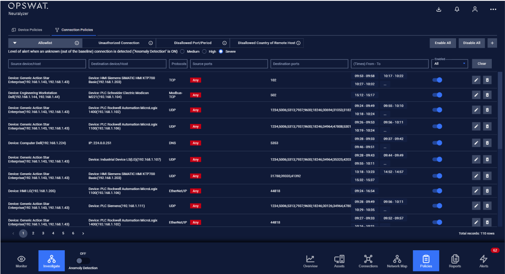505x274 pixels.
Task: Clear the policy filters
Action: click(x=482, y=64)
